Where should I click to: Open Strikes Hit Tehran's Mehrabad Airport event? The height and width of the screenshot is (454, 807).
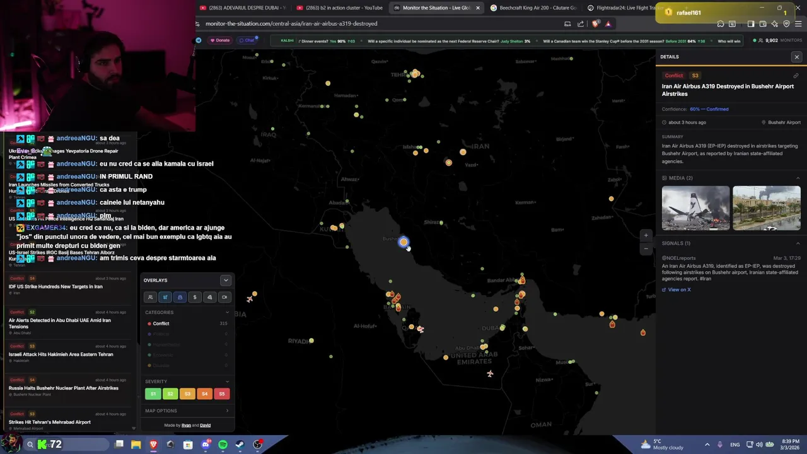click(x=67, y=421)
